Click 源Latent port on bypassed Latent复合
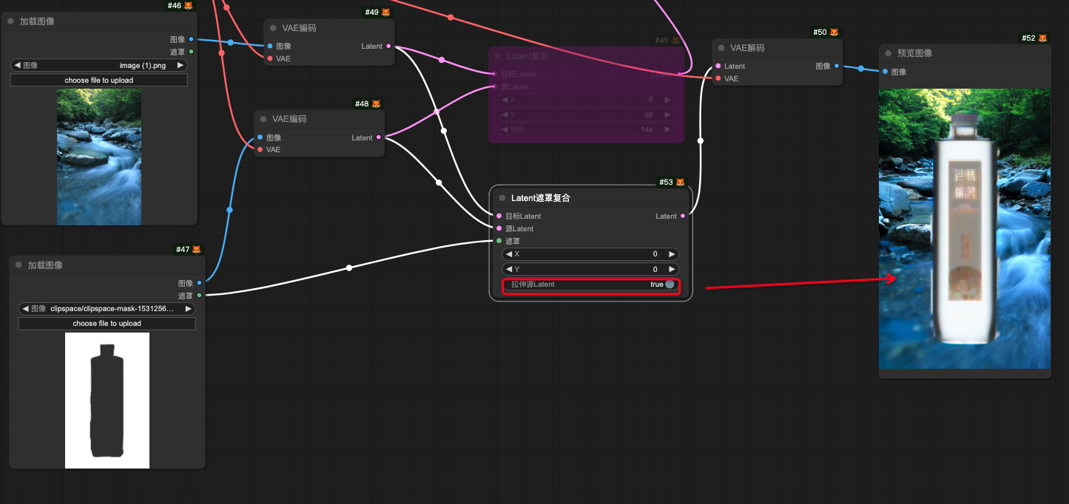Viewport: 1069px width, 504px height. point(495,86)
